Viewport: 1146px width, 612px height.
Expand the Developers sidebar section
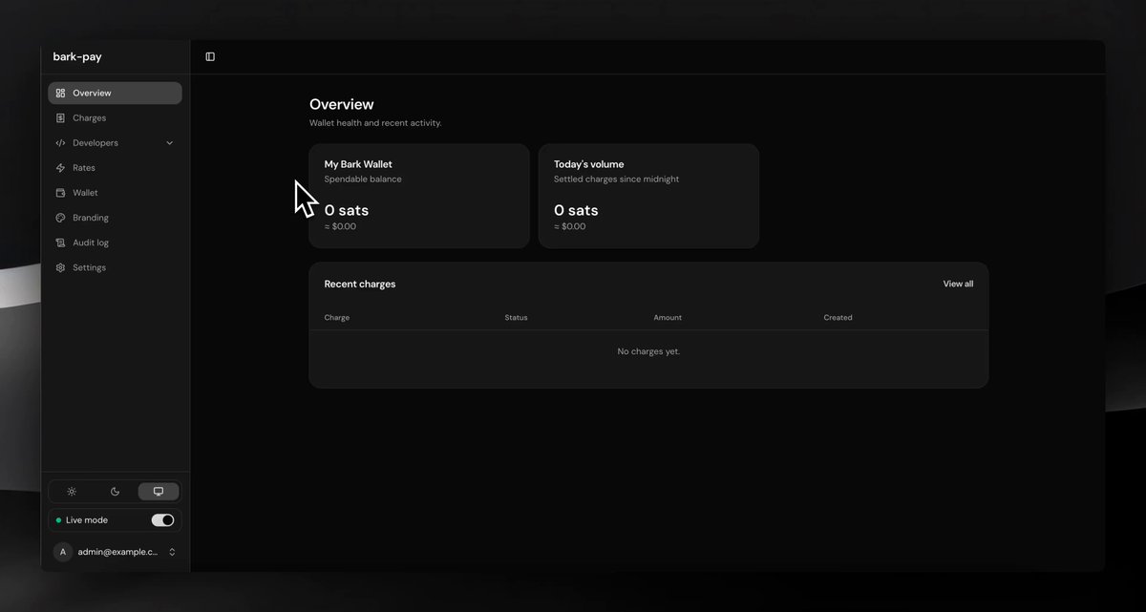point(115,143)
